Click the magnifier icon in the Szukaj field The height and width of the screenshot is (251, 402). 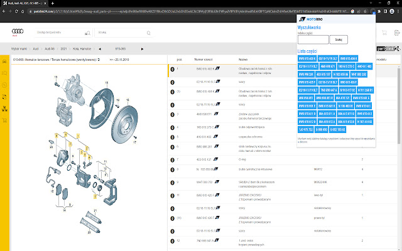point(148,33)
